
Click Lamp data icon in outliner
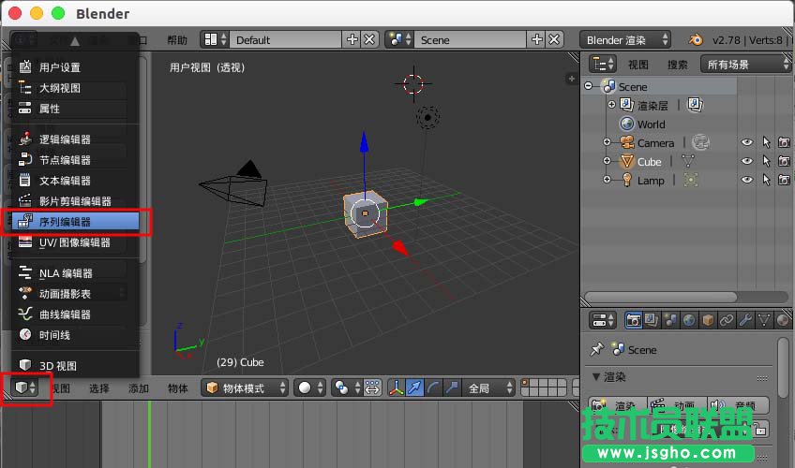click(691, 180)
